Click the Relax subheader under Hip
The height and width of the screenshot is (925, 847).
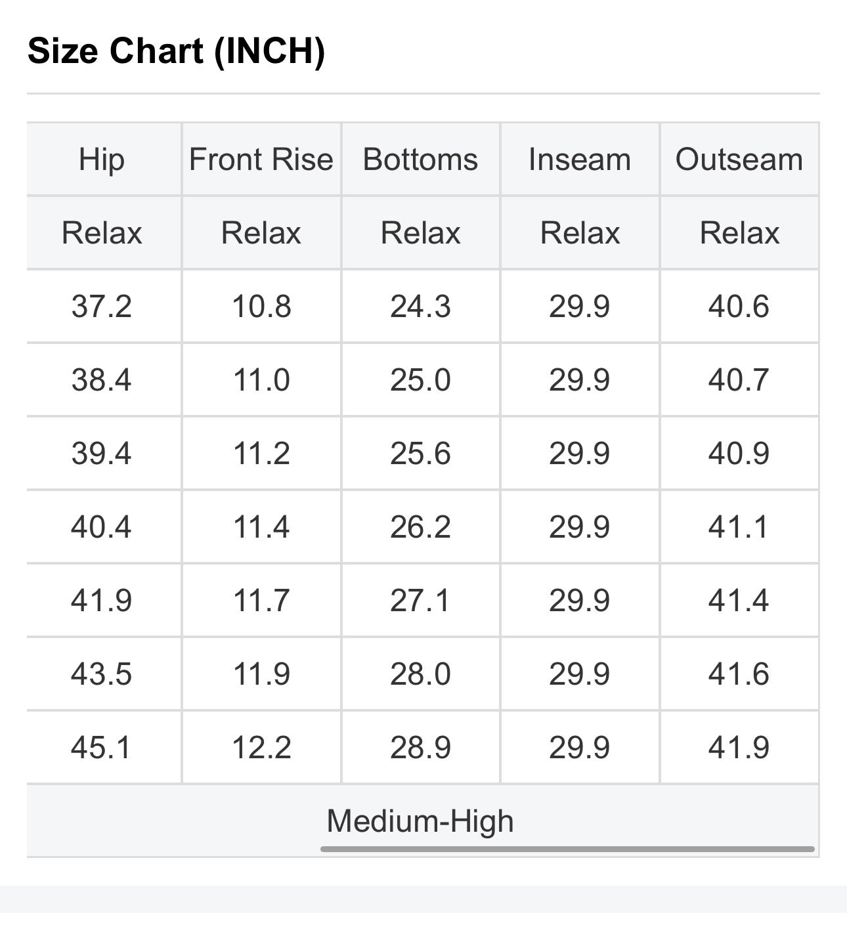click(x=102, y=233)
